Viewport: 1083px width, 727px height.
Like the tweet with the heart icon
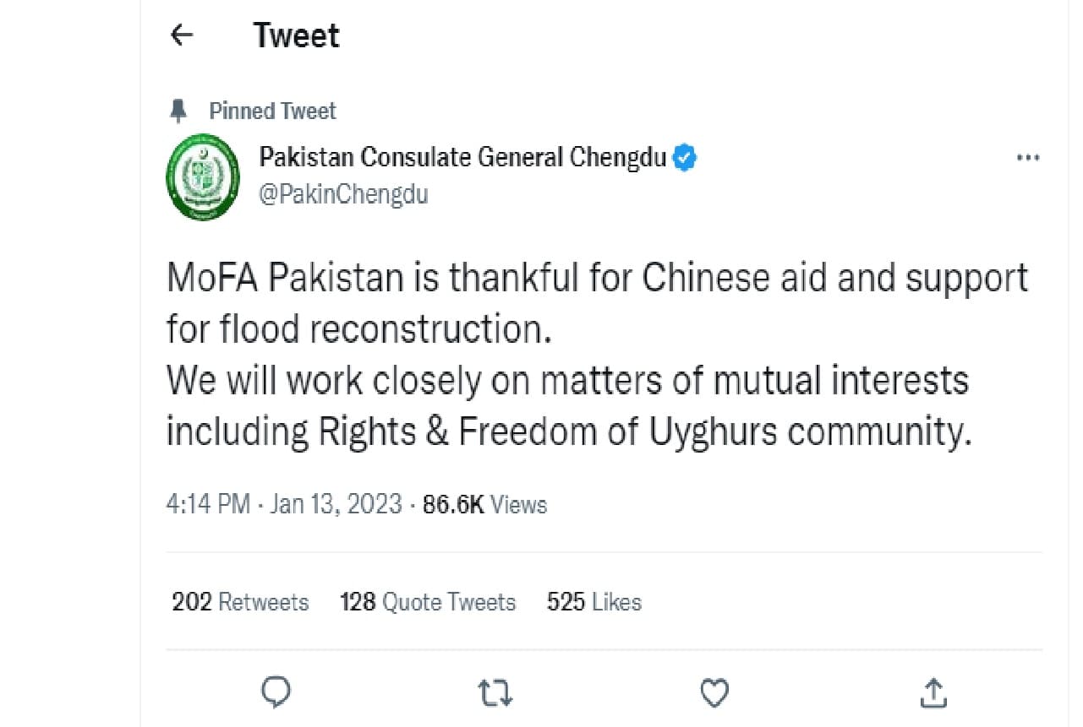tap(715, 693)
